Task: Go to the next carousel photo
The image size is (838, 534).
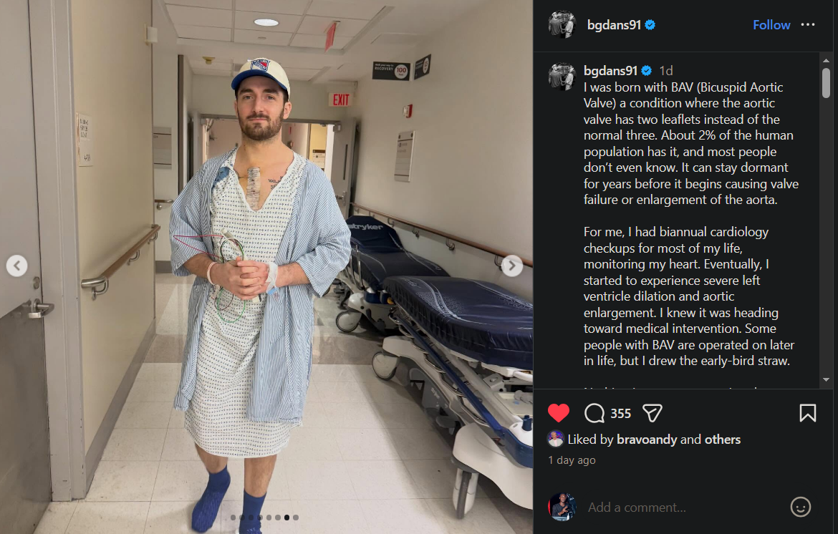Action: coord(511,266)
